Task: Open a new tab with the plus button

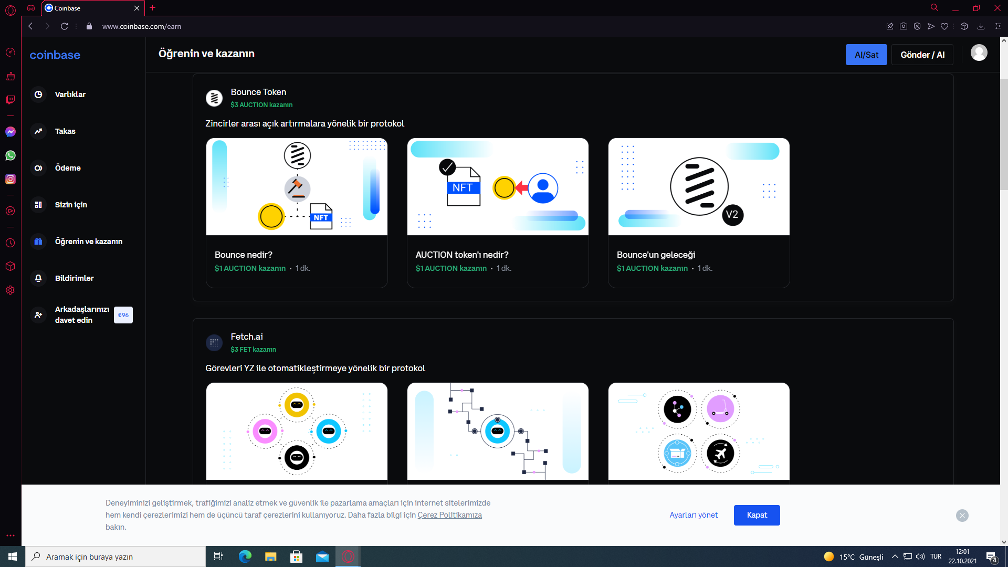Action: coord(153,8)
